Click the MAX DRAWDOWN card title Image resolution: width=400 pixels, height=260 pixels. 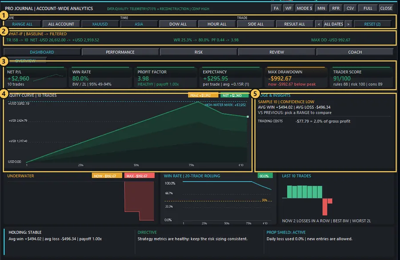click(x=285, y=72)
